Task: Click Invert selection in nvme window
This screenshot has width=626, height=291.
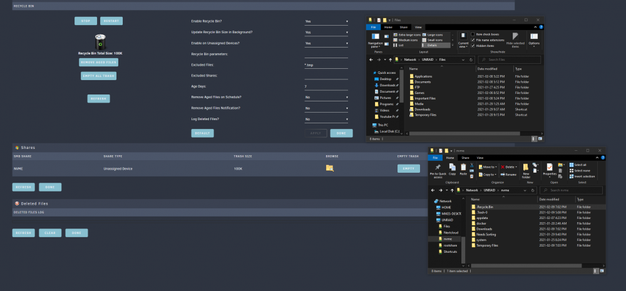Action: [582, 176]
